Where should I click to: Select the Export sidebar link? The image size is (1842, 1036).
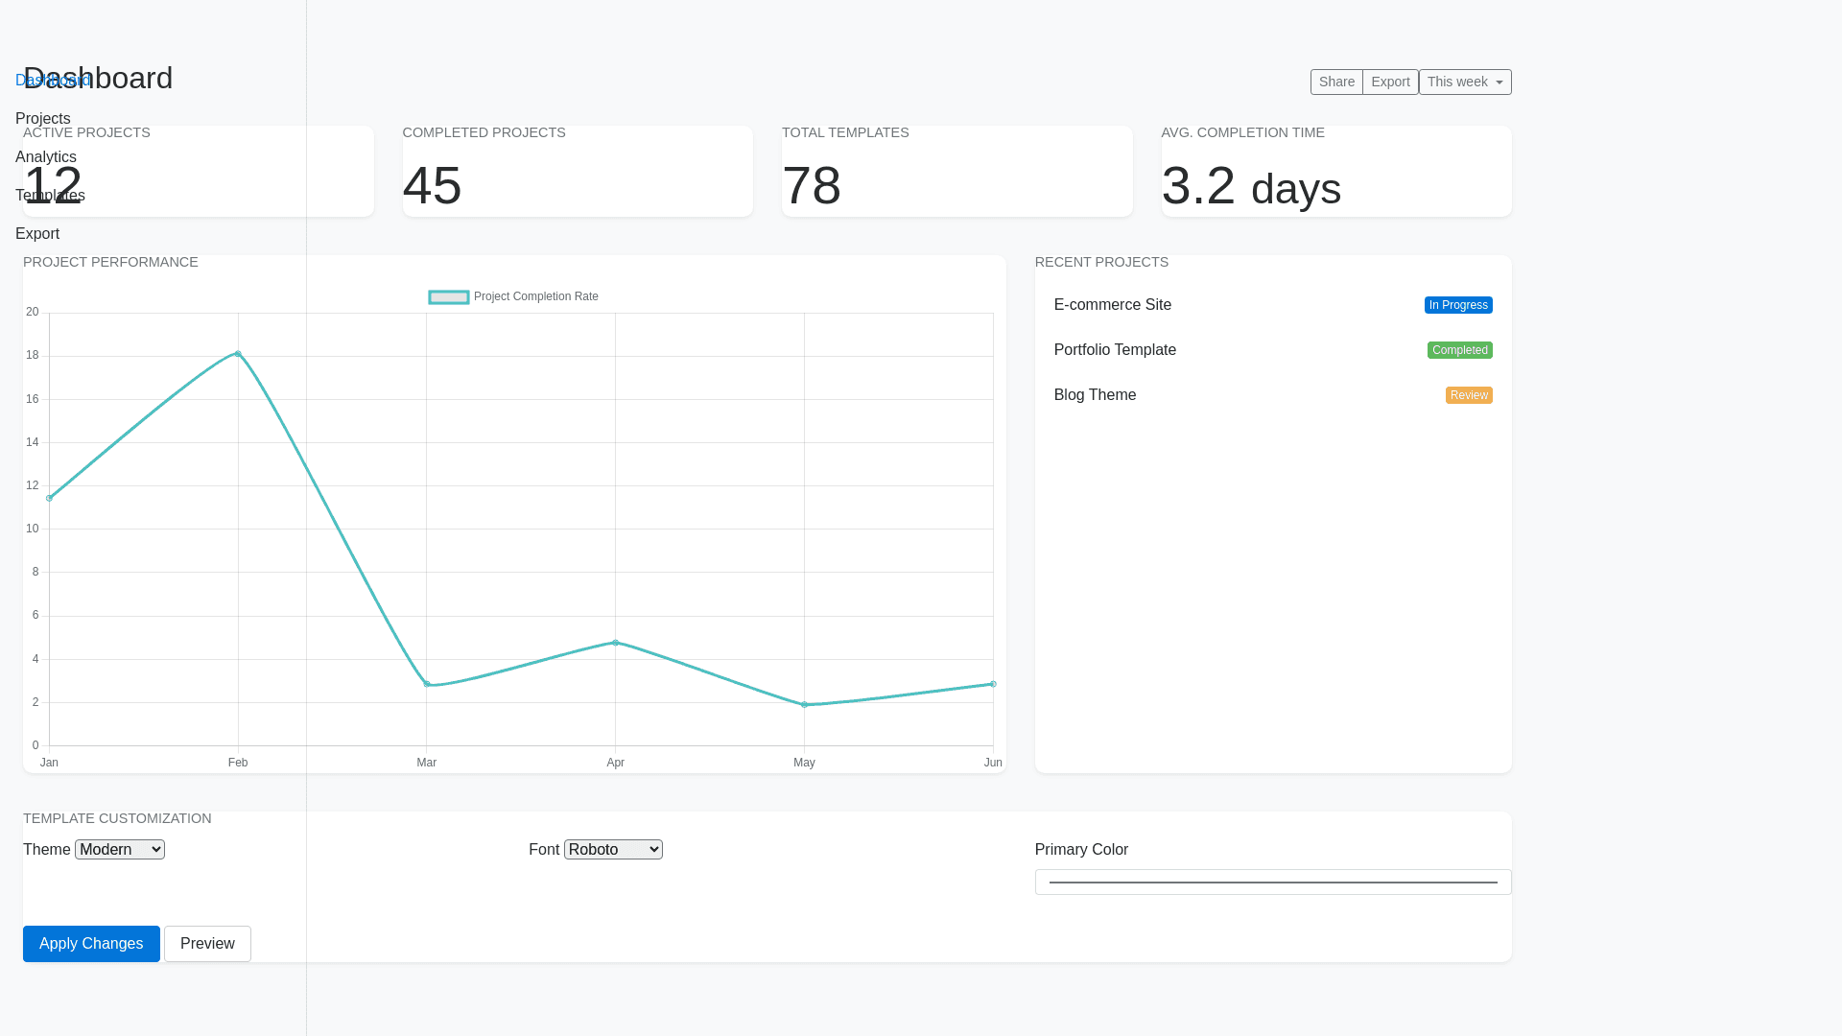[37, 234]
